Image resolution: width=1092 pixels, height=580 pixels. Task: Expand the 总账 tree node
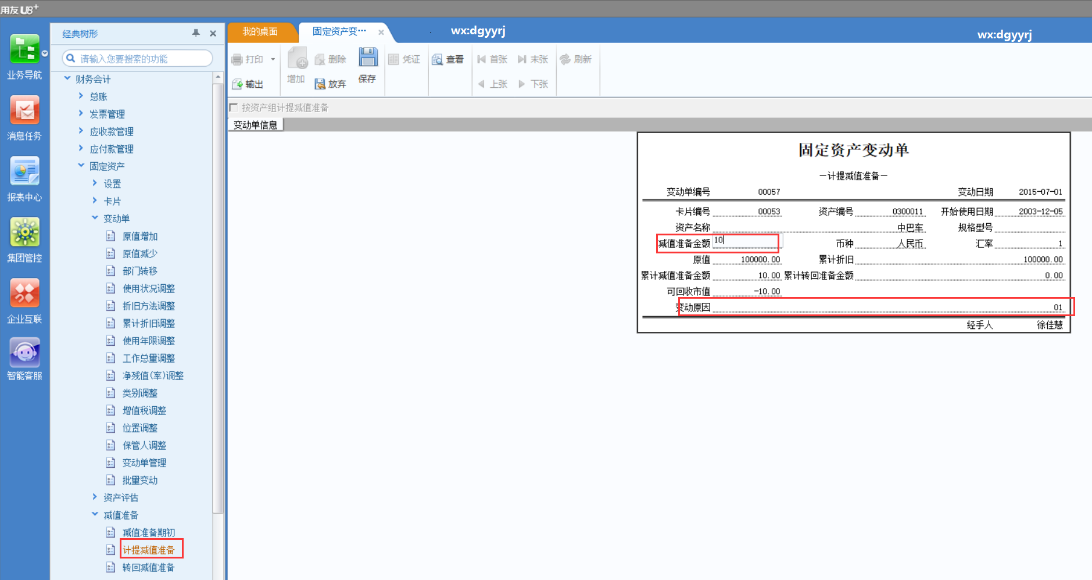pos(81,96)
